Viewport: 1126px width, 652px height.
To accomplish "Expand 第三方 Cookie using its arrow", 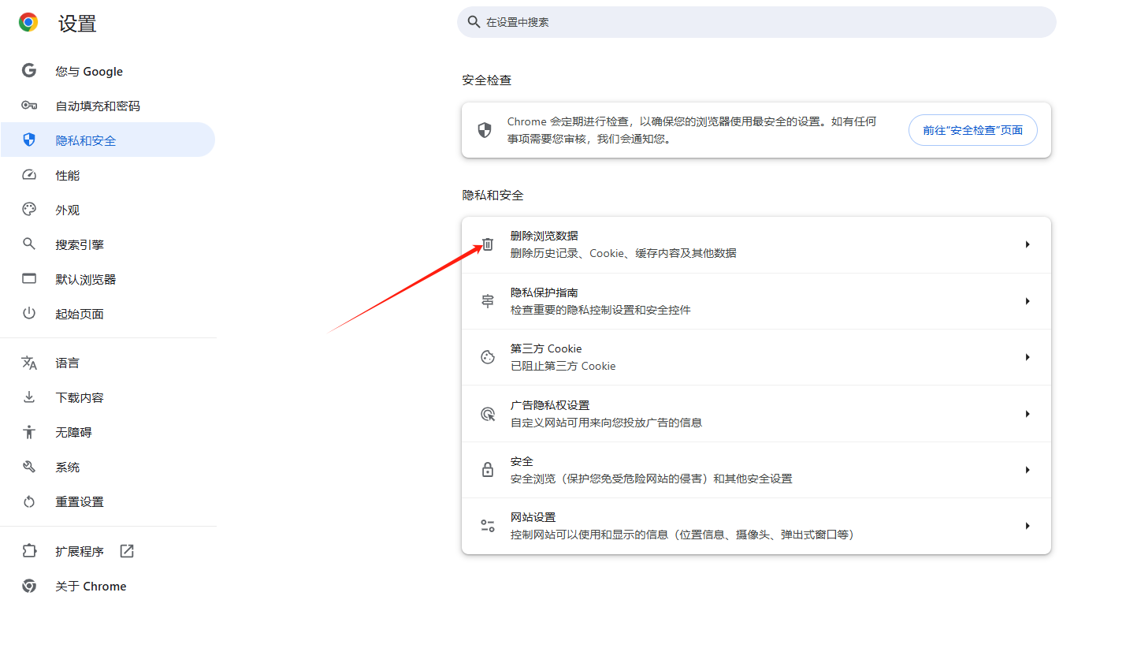I will click(x=1028, y=357).
